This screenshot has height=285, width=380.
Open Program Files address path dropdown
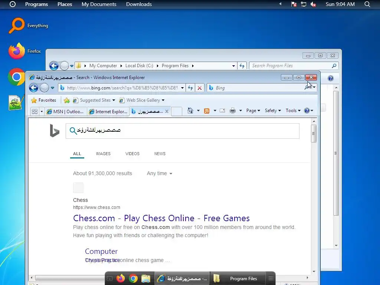(233, 66)
